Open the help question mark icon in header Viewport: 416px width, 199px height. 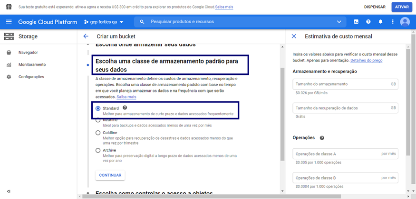(x=368, y=22)
